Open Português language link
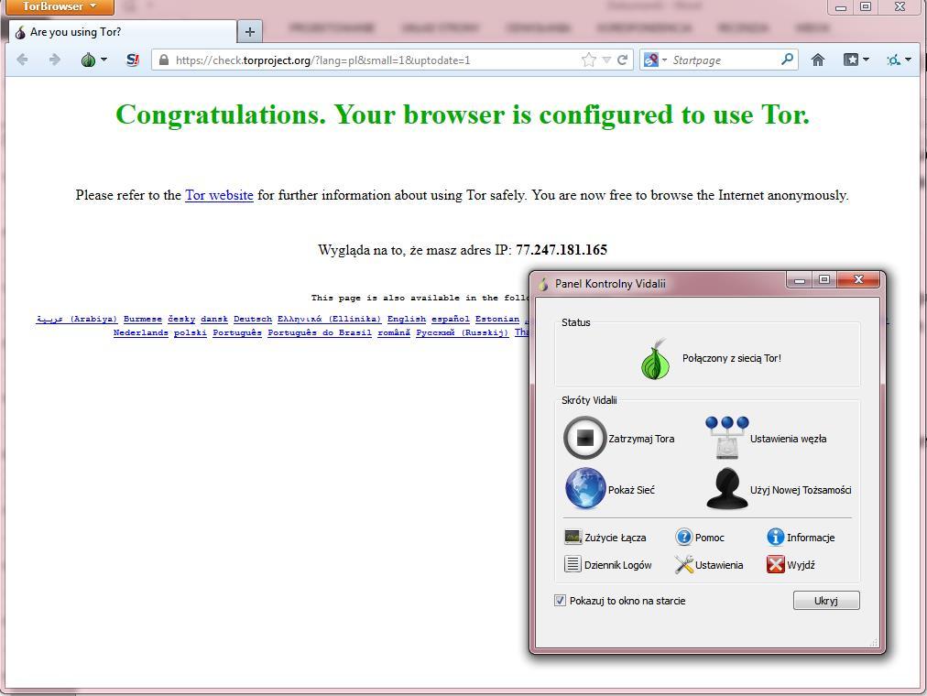927x696 pixels. 237,332
